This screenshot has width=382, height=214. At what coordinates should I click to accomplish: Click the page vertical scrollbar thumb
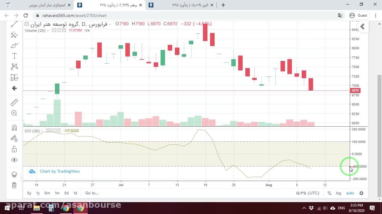[379, 135]
